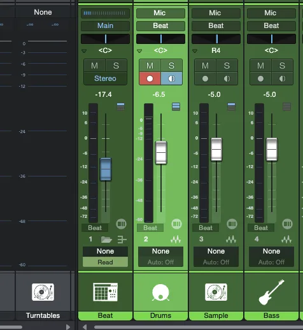Click the Drums channel volume fader
The height and width of the screenshot is (330, 303).
(x=161, y=153)
